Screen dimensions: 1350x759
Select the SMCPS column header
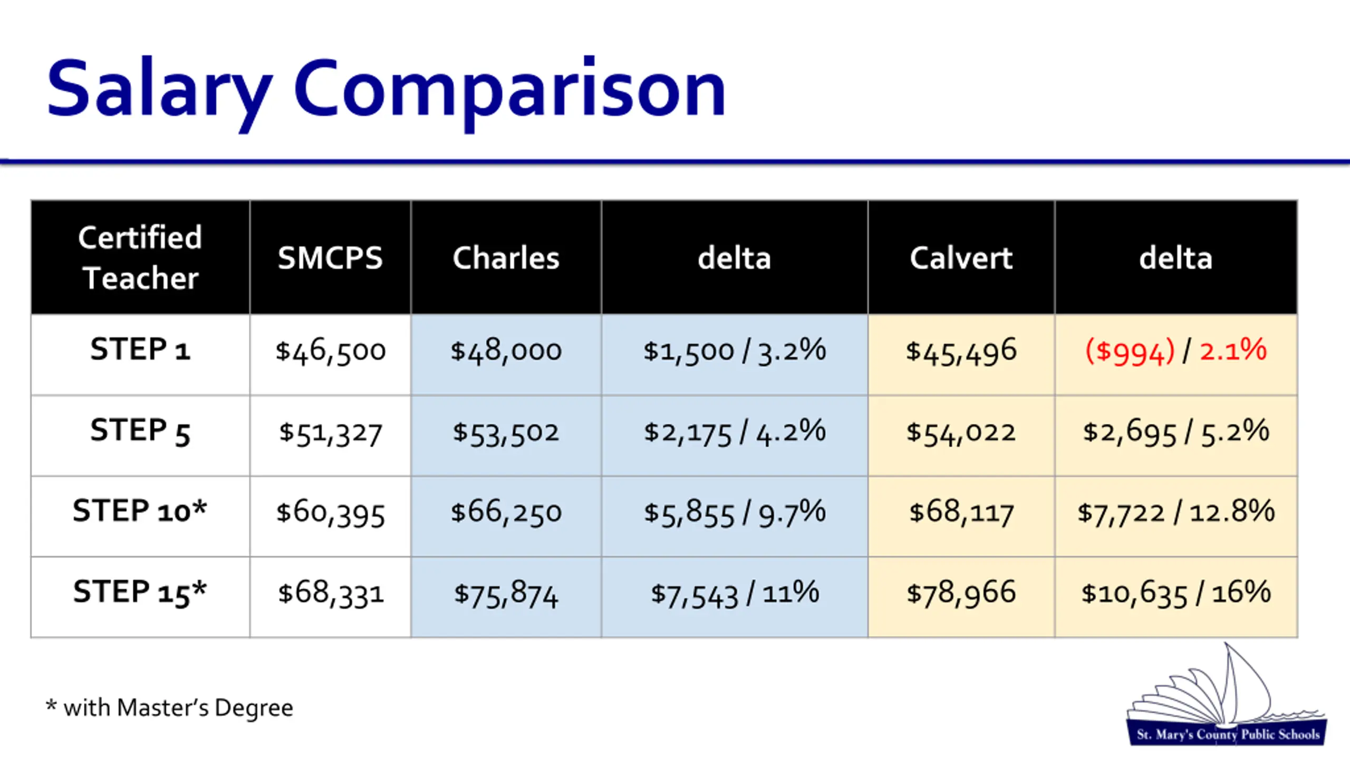pyautogui.click(x=330, y=257)
